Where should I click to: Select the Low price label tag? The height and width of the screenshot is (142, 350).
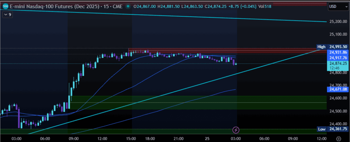tap(321, 129)
